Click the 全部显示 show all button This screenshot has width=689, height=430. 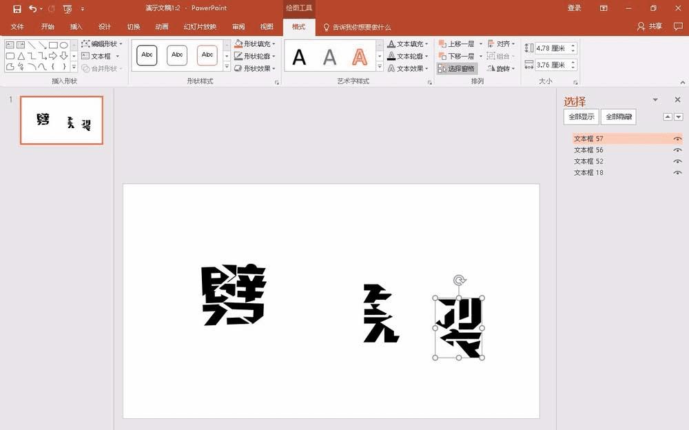pyautogui.click(x=582, y=116)
